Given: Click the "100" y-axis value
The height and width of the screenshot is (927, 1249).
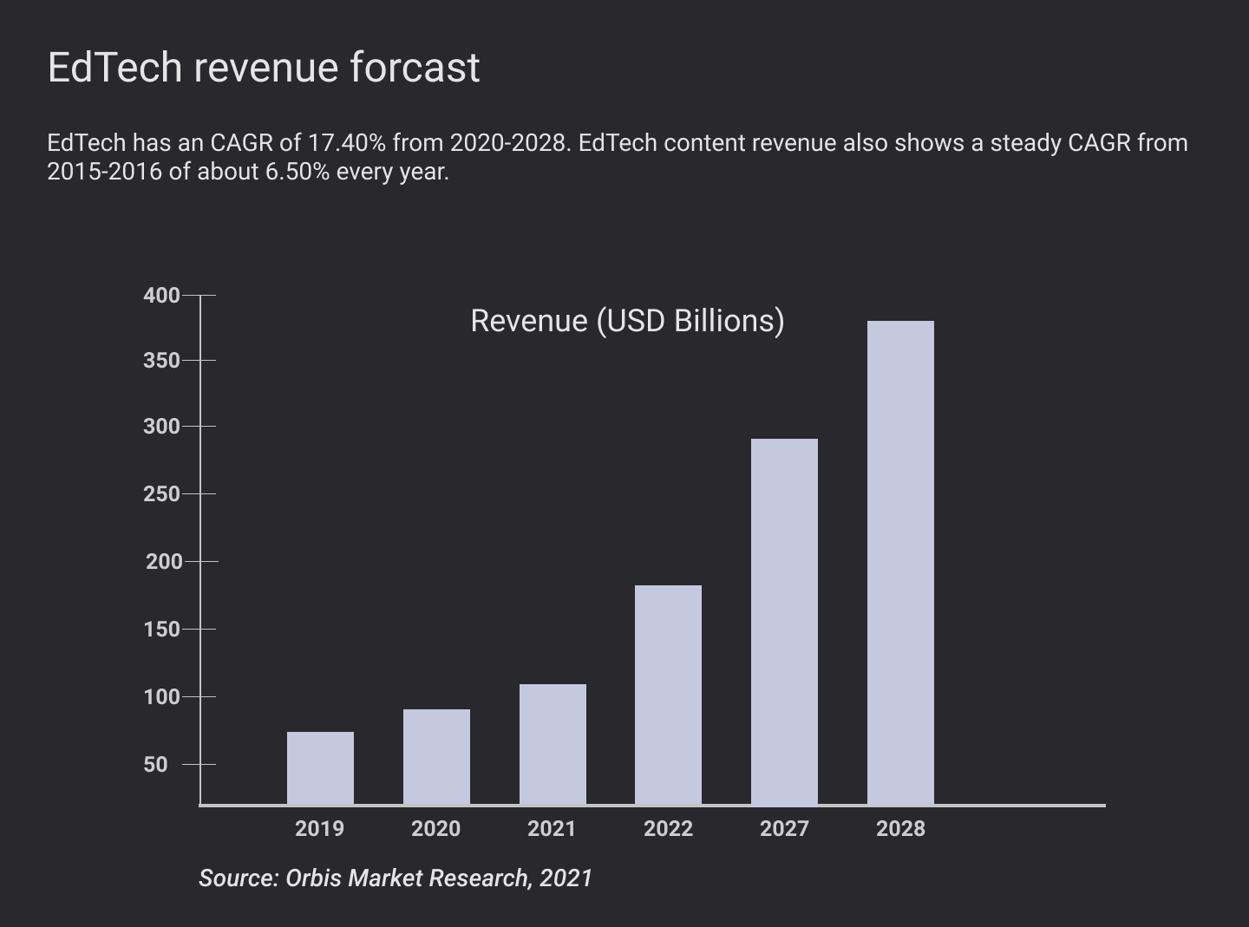Looking at the screenshot, I should [162, 697].
